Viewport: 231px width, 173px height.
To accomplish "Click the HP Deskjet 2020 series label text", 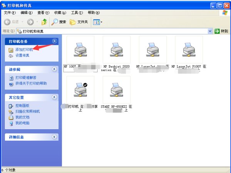I will 116,68.
